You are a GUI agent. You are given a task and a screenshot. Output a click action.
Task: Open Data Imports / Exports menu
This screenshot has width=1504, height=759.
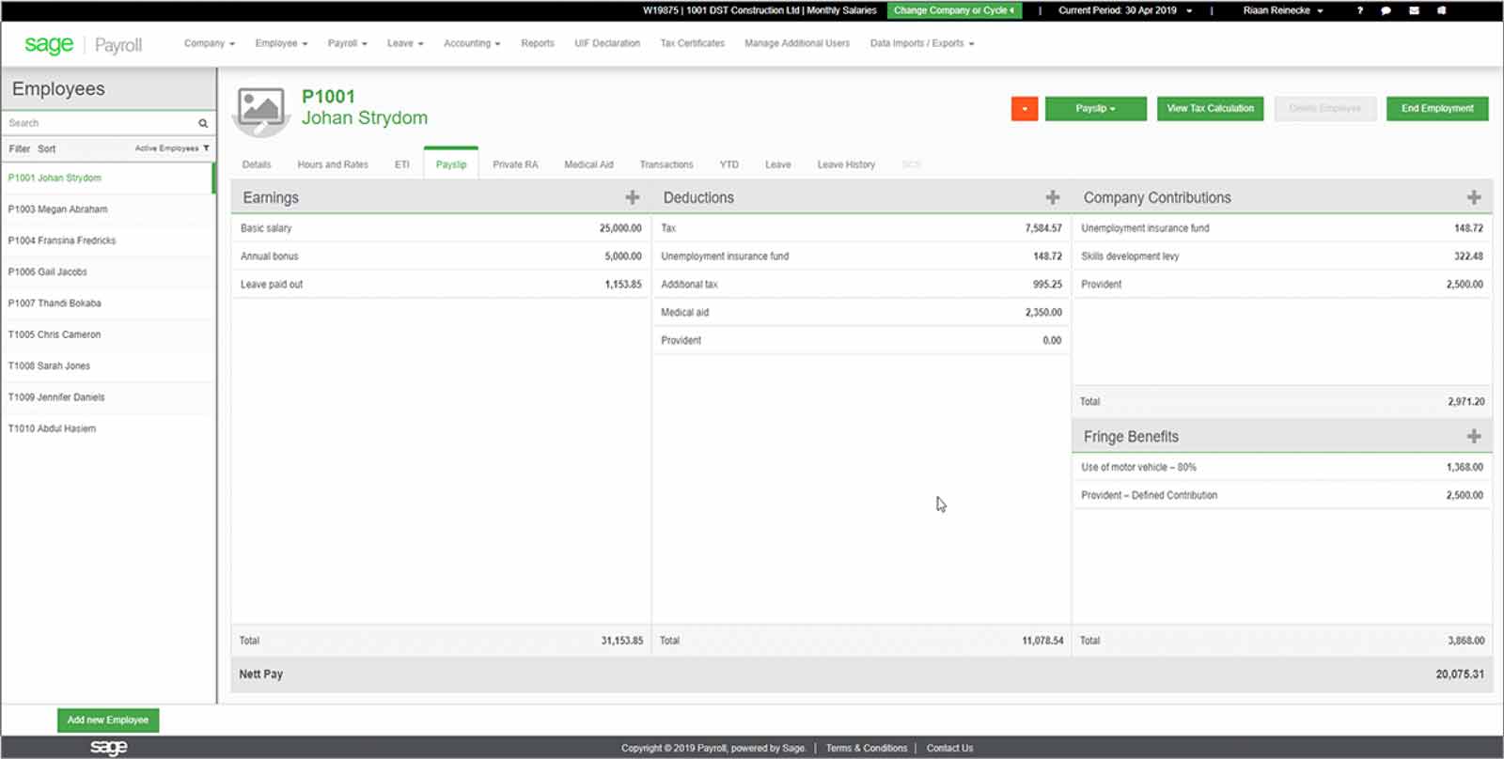pos(922,43)
